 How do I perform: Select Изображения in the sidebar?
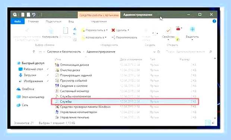(x=31, y=81)
